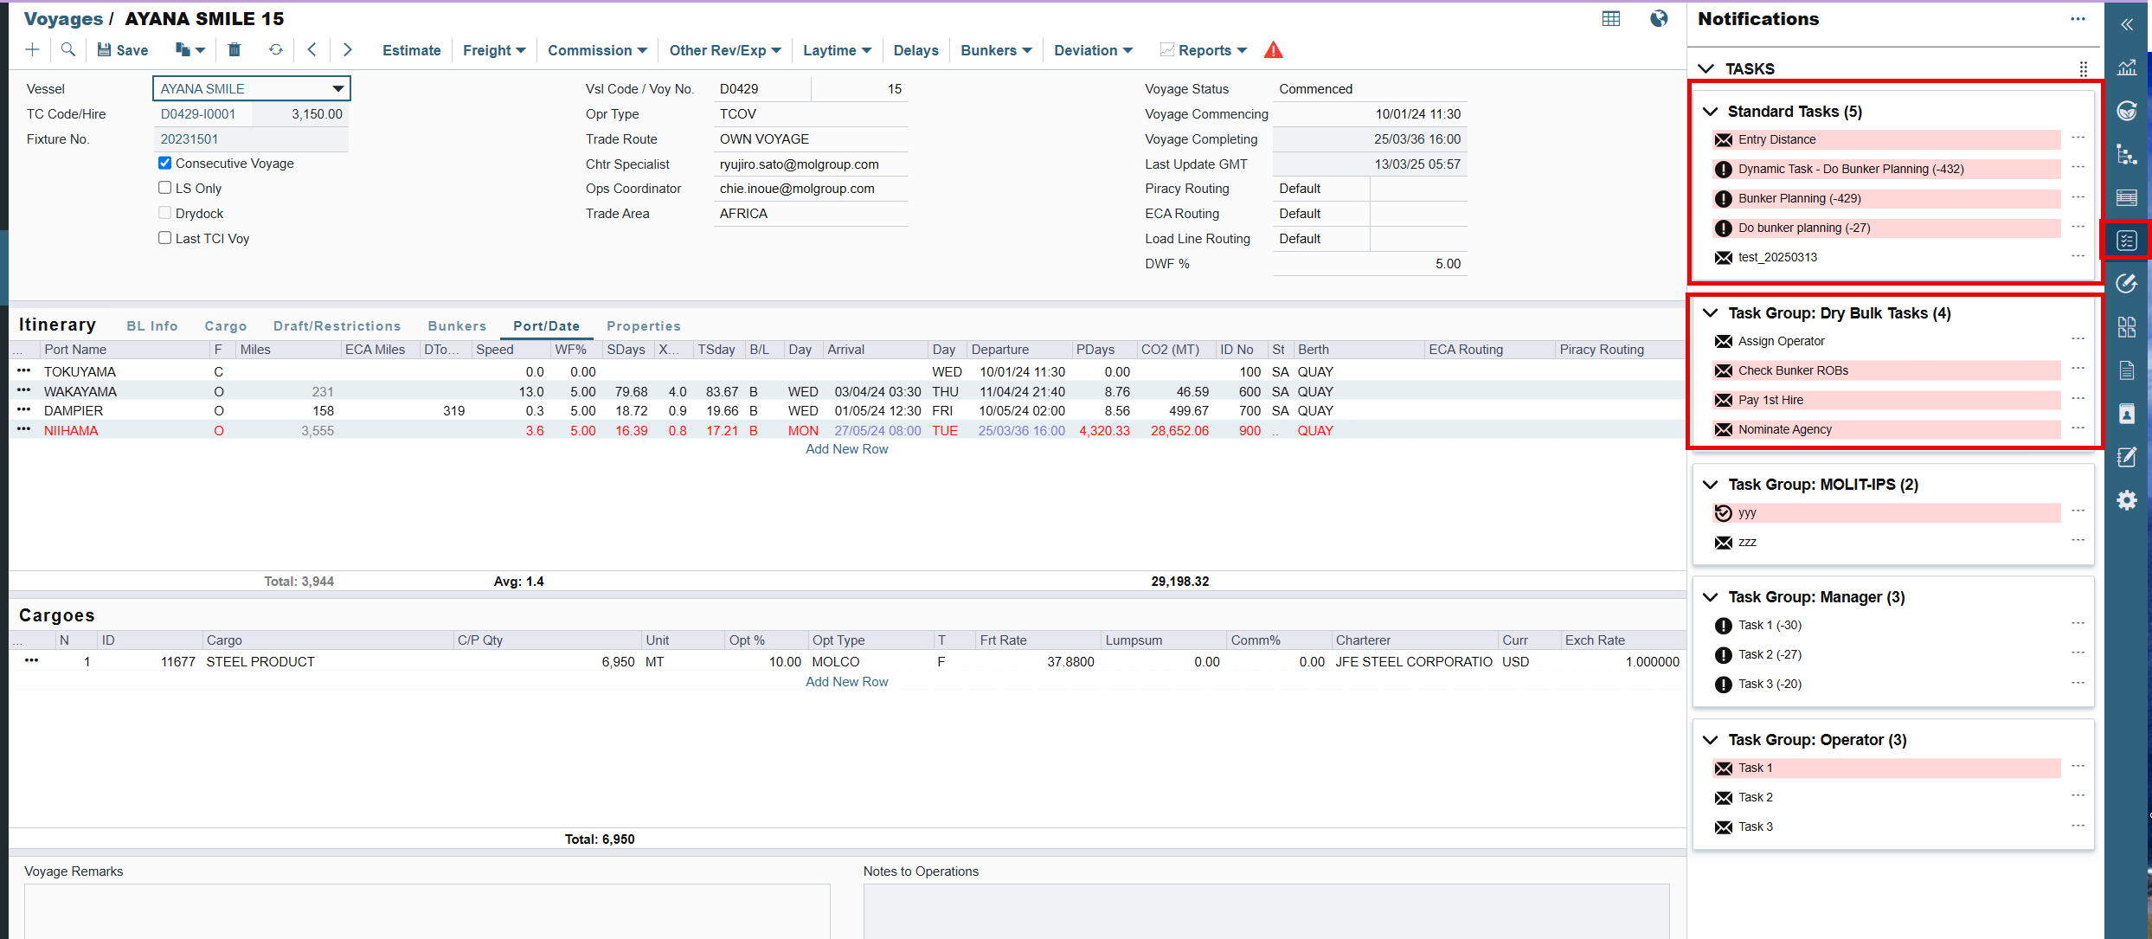This screenshot has width=2152, height=939.
Task: Switch to the Bunkers itinerary tab
Action: point(456,326)
